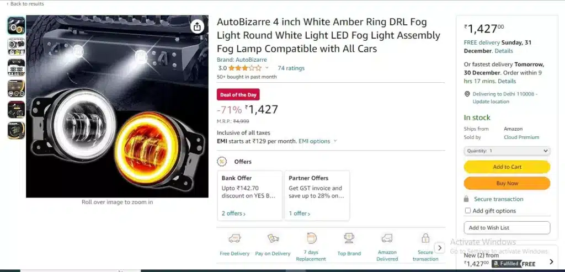Click the Add to Cart button

click(507, 167)
